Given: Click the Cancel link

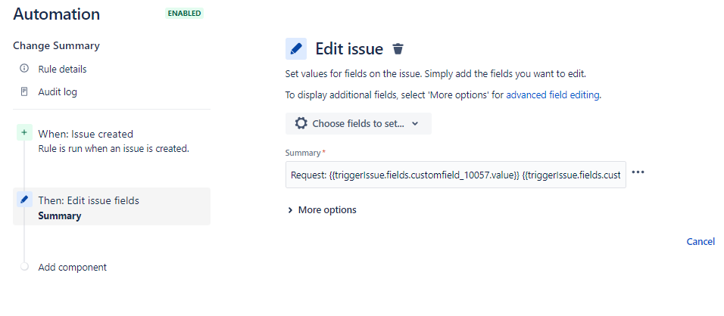Looking at the screenshot, I should pyautogui.click(x=701, y=241).
